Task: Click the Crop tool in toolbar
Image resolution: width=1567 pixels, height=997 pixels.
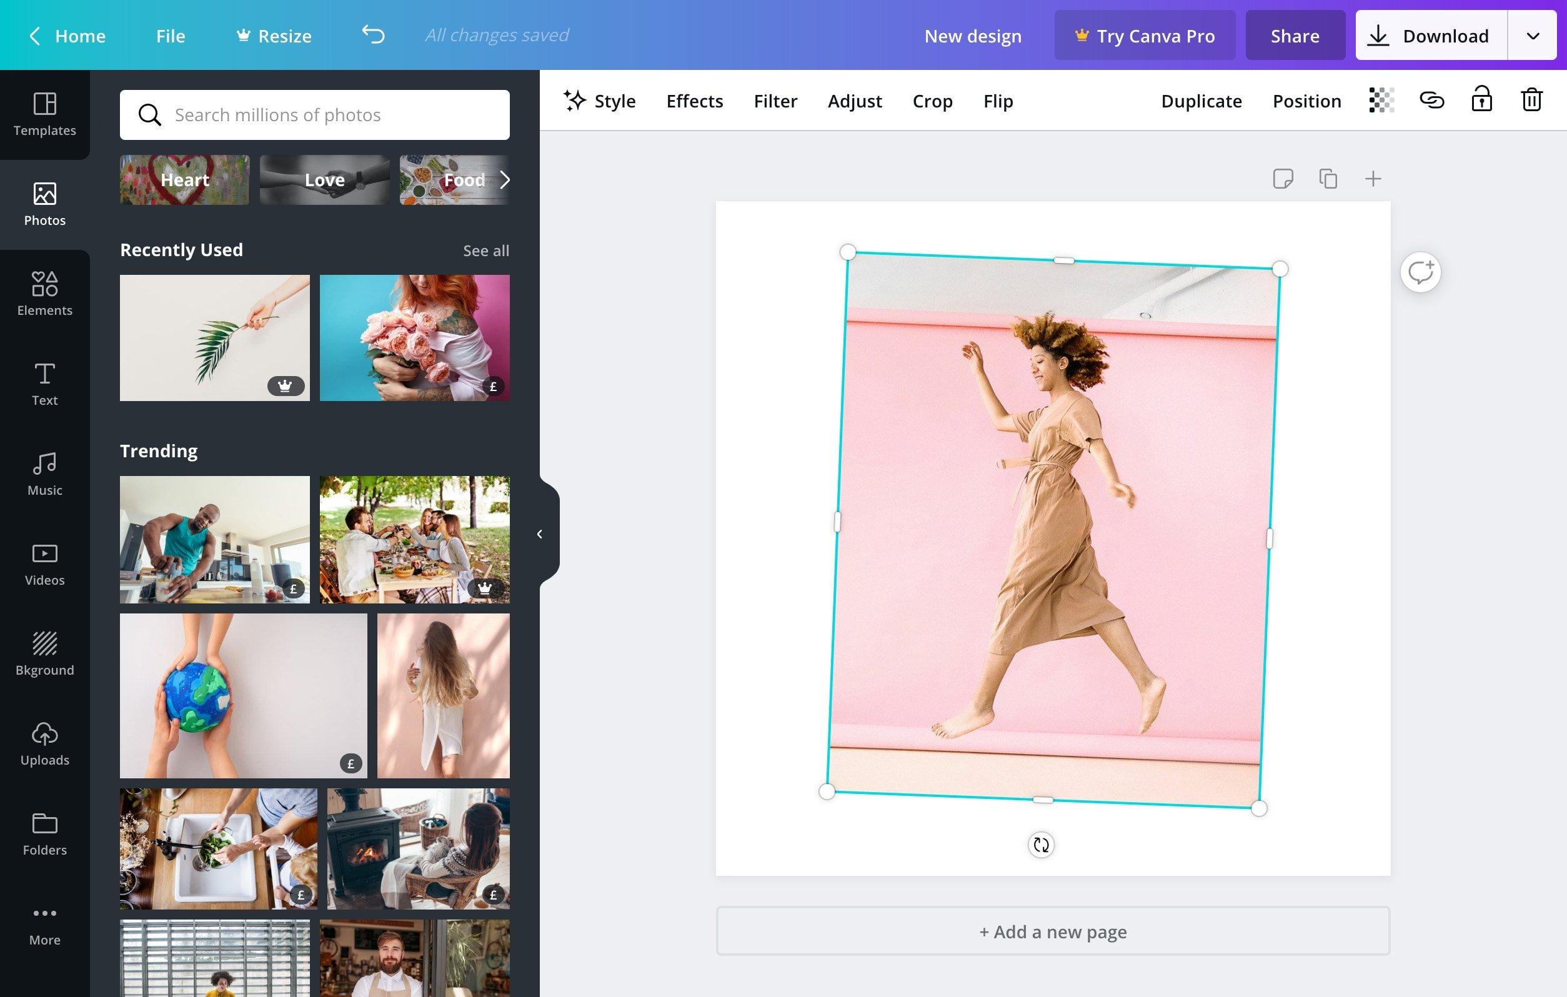Action: (933, 101)
